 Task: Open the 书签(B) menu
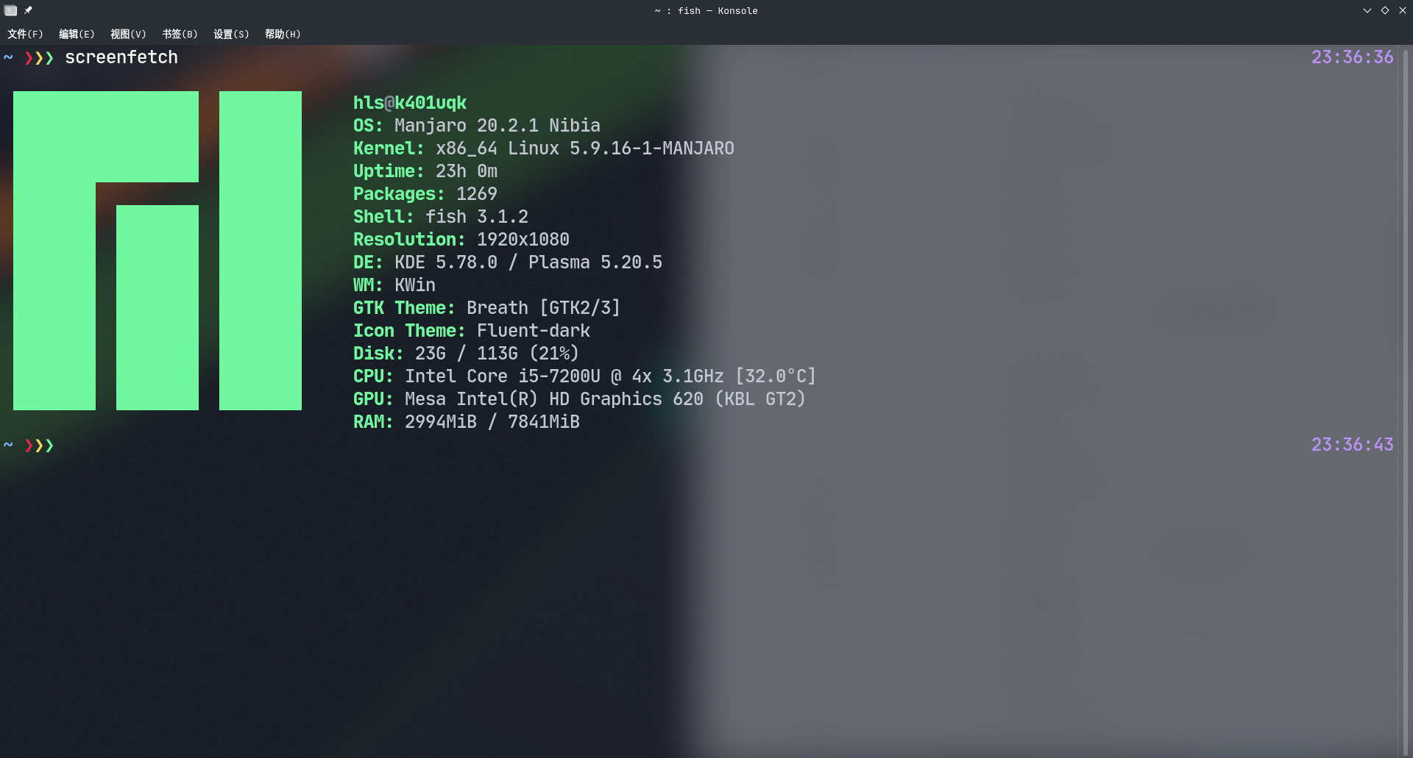[180, 34]
